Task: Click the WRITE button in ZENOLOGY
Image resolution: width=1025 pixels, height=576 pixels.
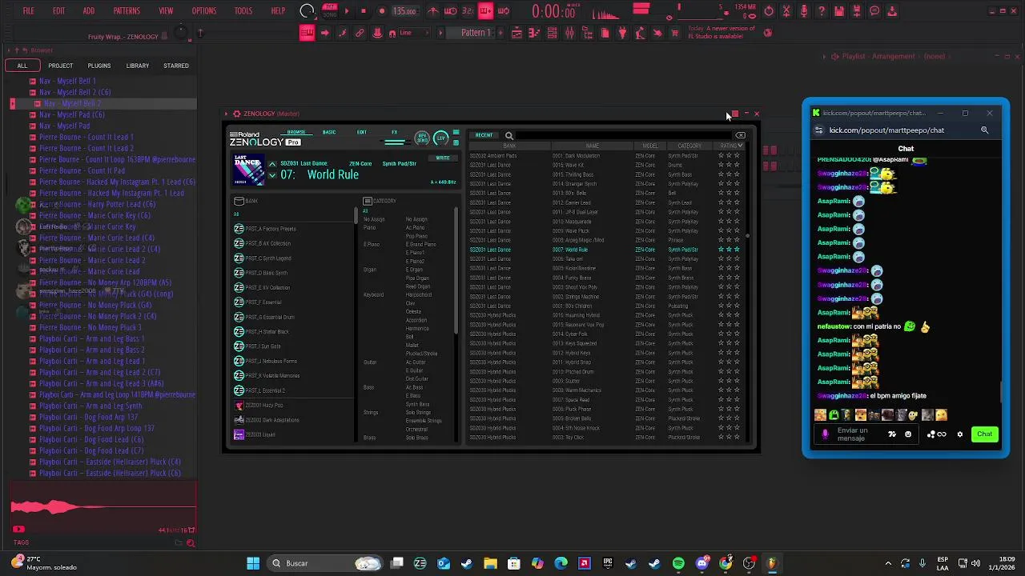Action: coord(443,158)
